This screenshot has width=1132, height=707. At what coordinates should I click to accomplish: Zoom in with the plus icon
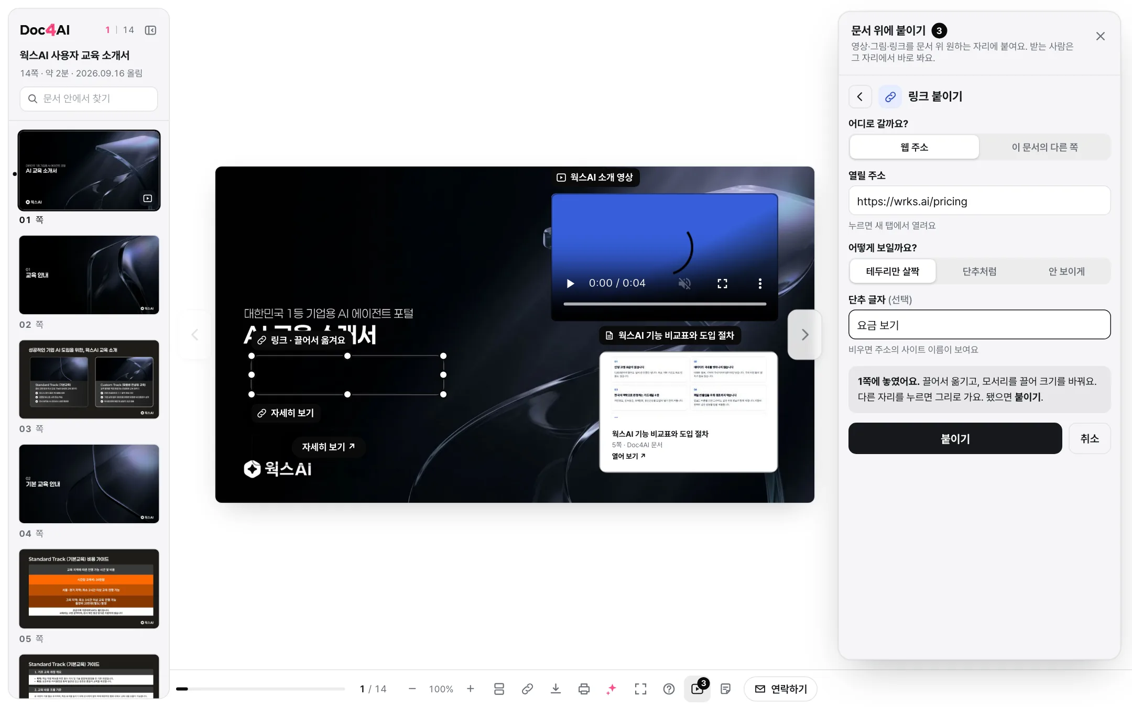pos(471,689)
